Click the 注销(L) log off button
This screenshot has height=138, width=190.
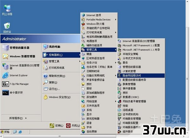[x=56, y=126]
